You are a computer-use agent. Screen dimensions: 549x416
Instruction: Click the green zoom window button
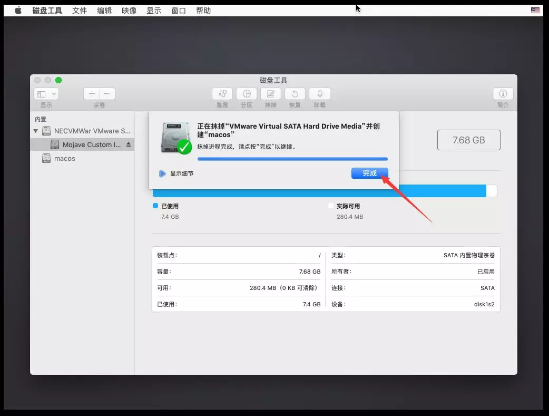[58, 80]
